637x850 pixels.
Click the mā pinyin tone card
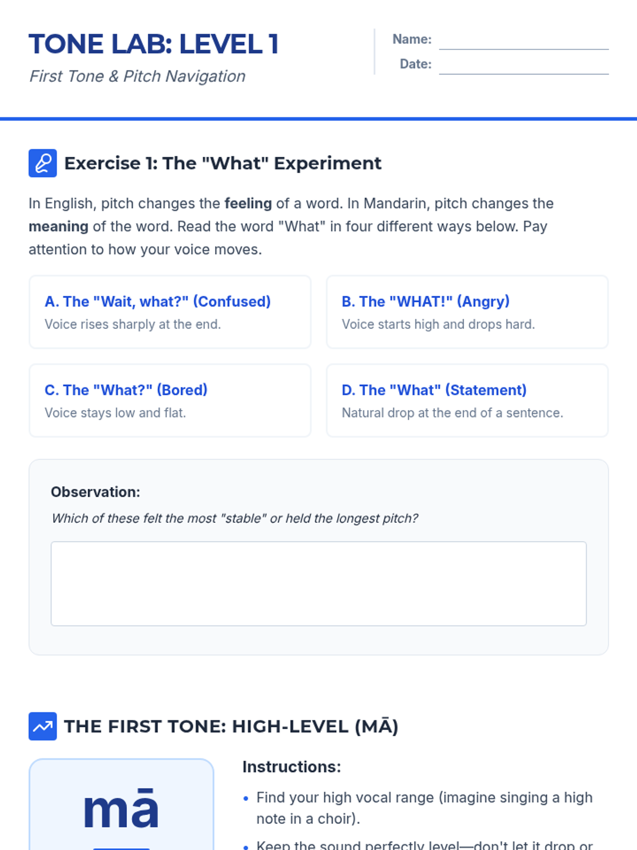(122, 805)
